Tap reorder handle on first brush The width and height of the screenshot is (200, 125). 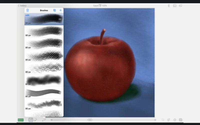click(60, 19)
